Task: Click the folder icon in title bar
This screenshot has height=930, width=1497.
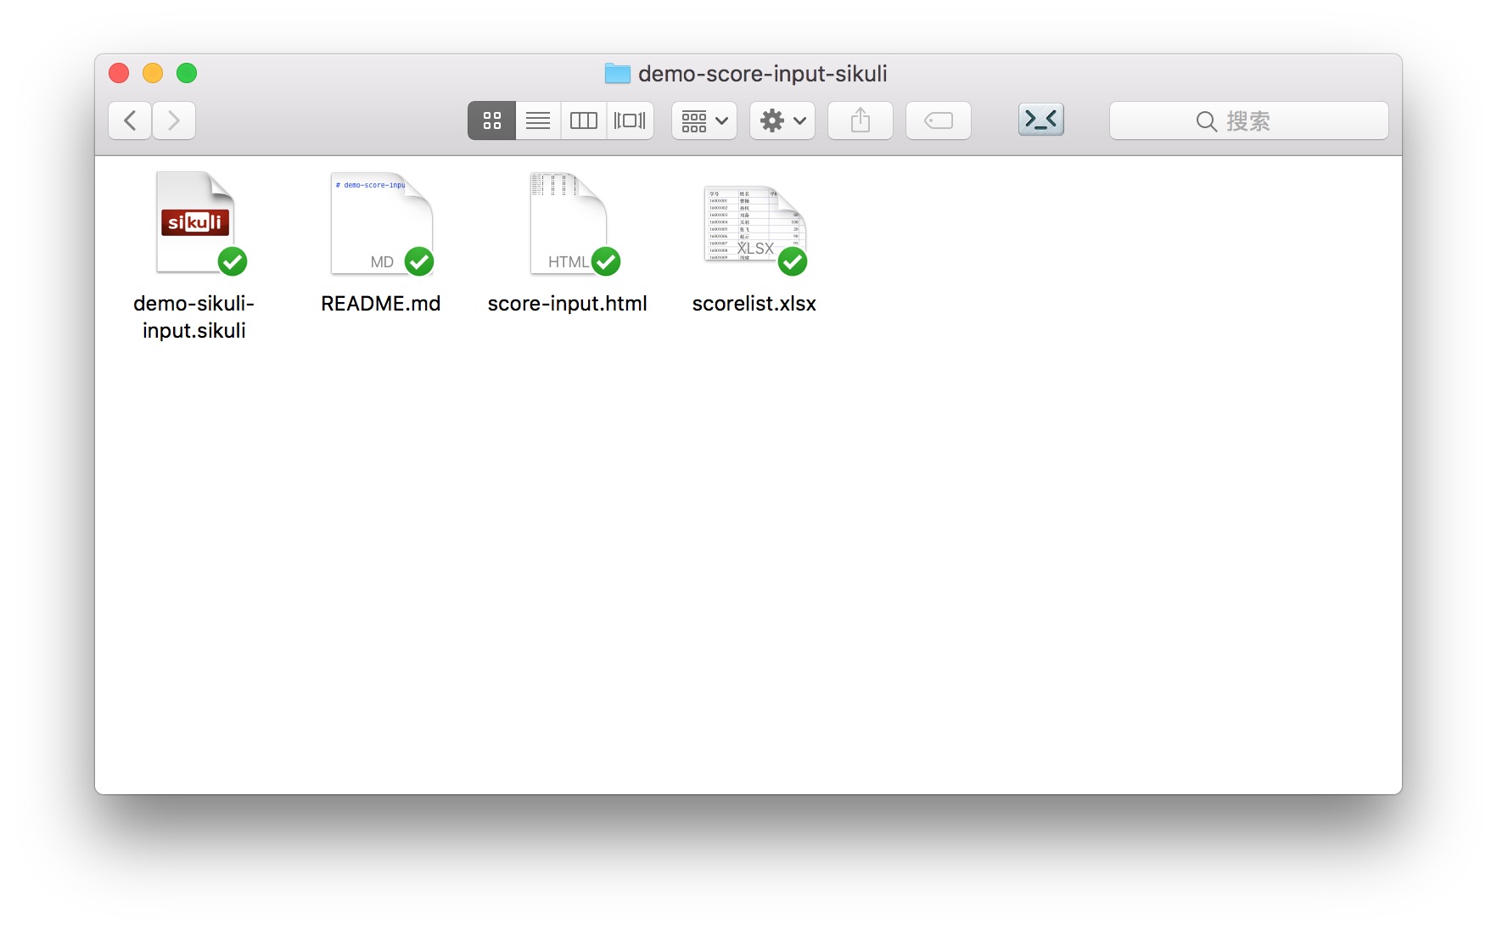Action: tap(617, 74)
